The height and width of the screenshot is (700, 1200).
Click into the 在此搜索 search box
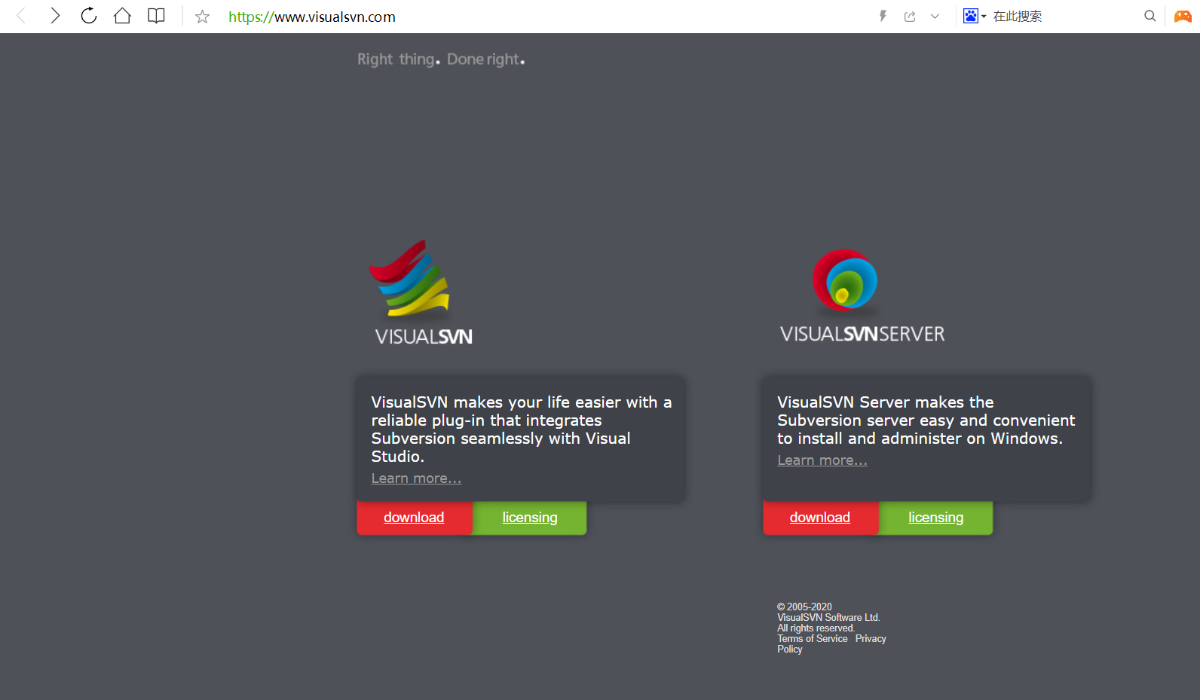tap(1063, 17)
